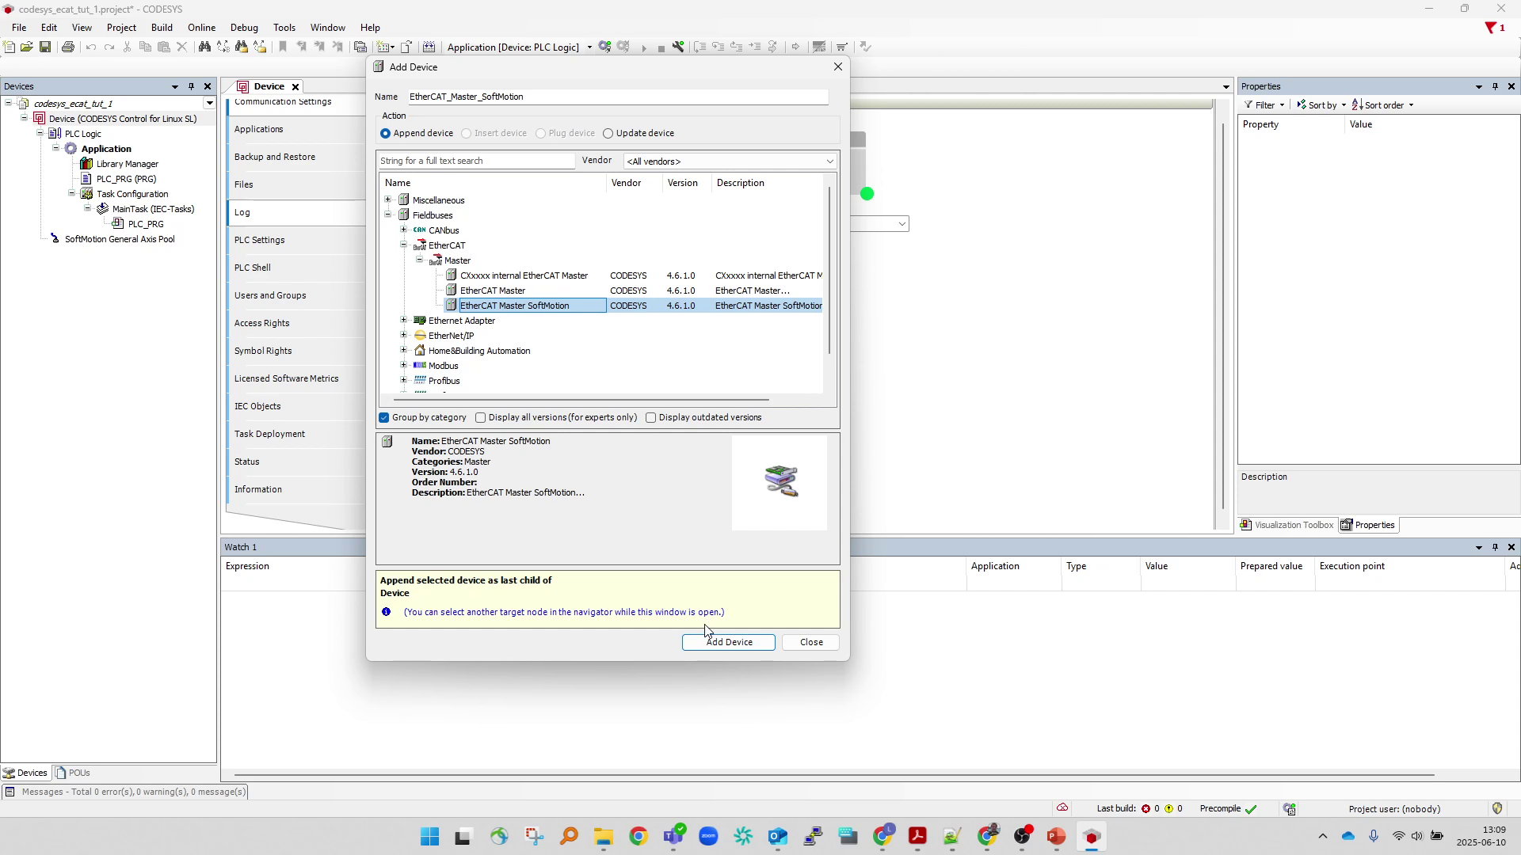Open the Debug menu
The height and width of the screenshot is (855, 1521).
[x=243, y=27]
